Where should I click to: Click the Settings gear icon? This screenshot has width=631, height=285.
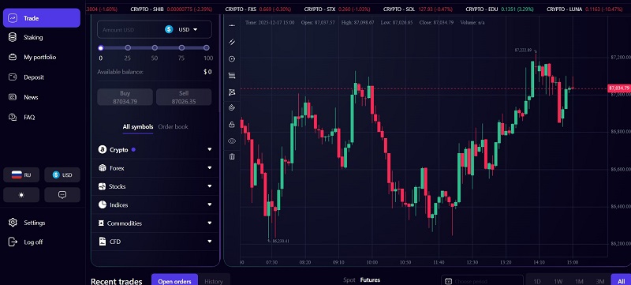point(13,223)
